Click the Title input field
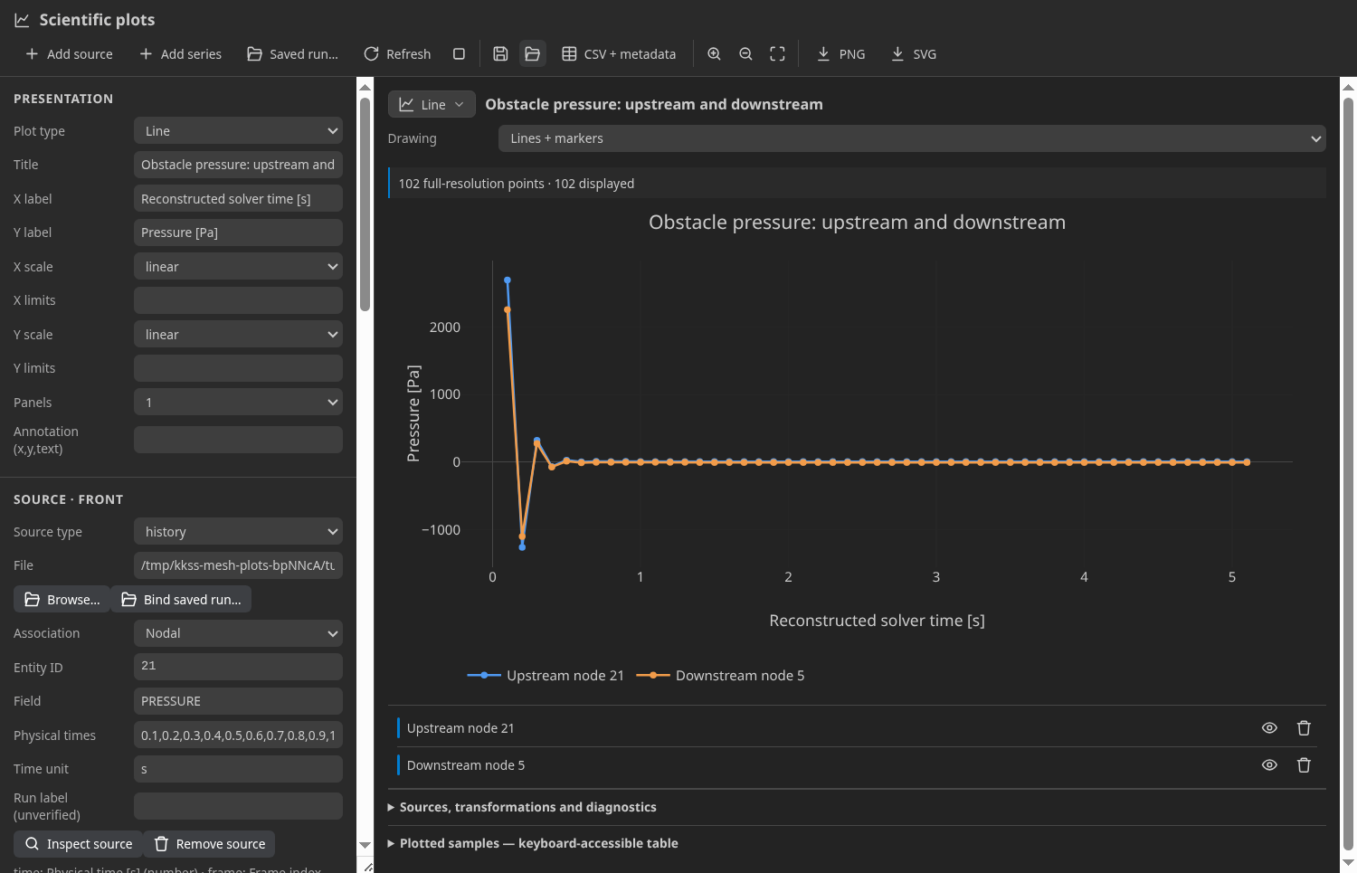 [x=238, y=165]
